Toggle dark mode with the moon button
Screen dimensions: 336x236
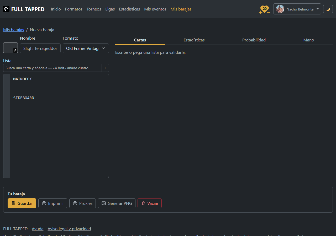click(x=328, y=9)
